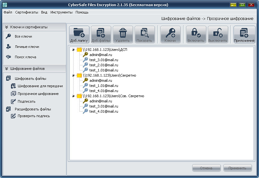
Task: Click folder icon of Users\Секретно
Action: pos(79,75)
